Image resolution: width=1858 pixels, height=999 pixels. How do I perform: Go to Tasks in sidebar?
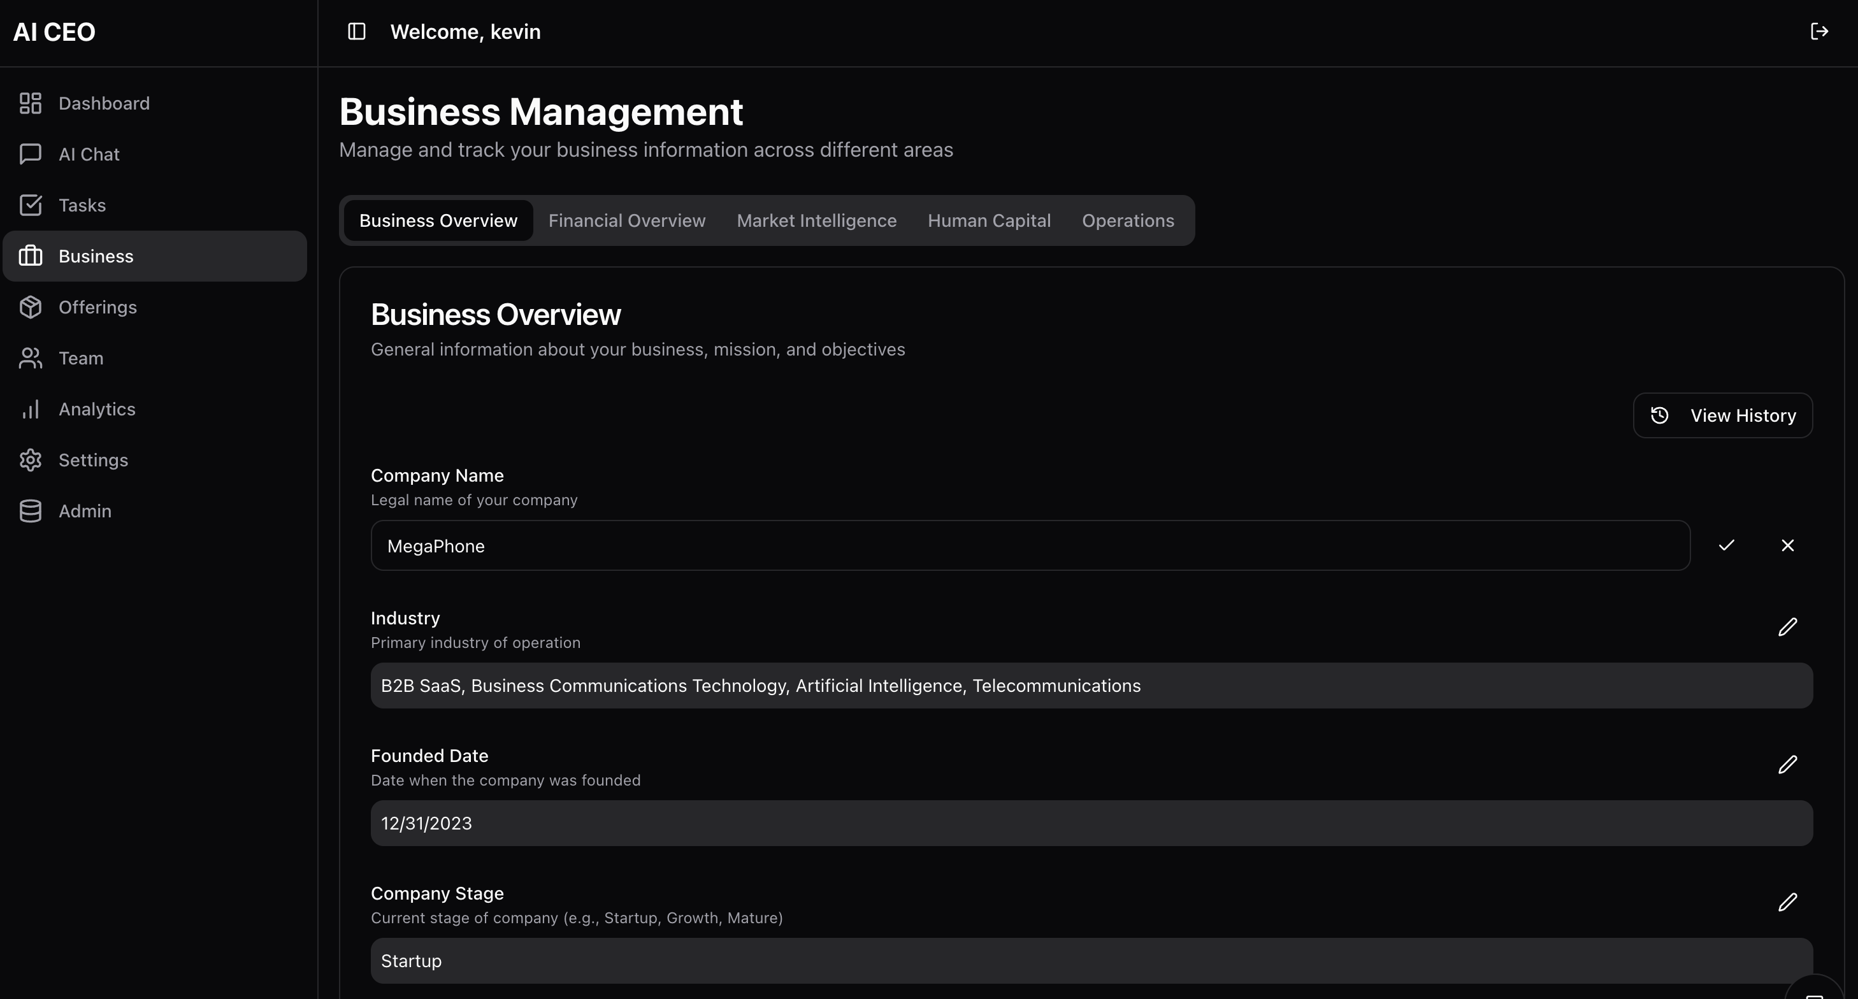tap(82, 206)
